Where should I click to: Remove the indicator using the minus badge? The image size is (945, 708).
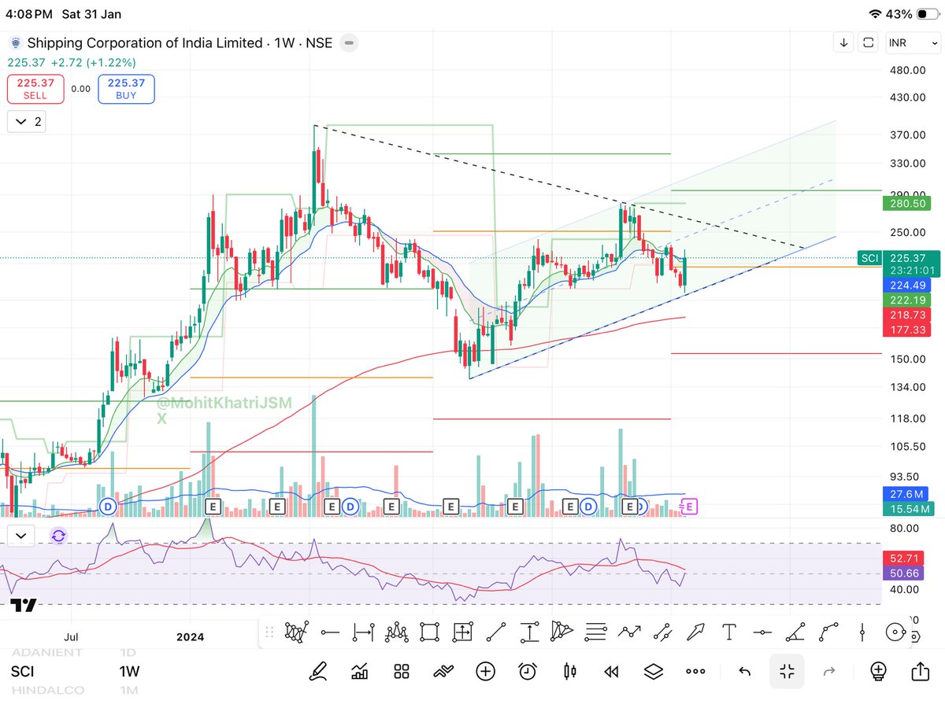tap(349, 43)
